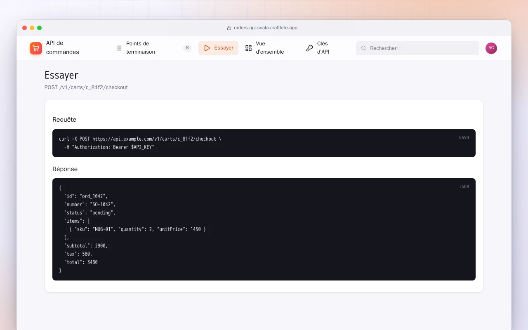Image resolution: width=528 pixels, height=330 pixels.
Task: Click the orange shopping cart logo icon
Action: [x=36, y=48]
